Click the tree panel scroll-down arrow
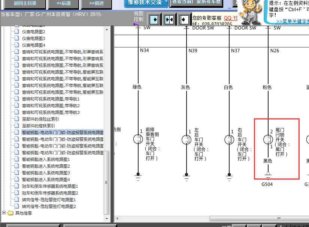Image resolution: width=309 pixels, height=227 pixels. coord(107,218)
